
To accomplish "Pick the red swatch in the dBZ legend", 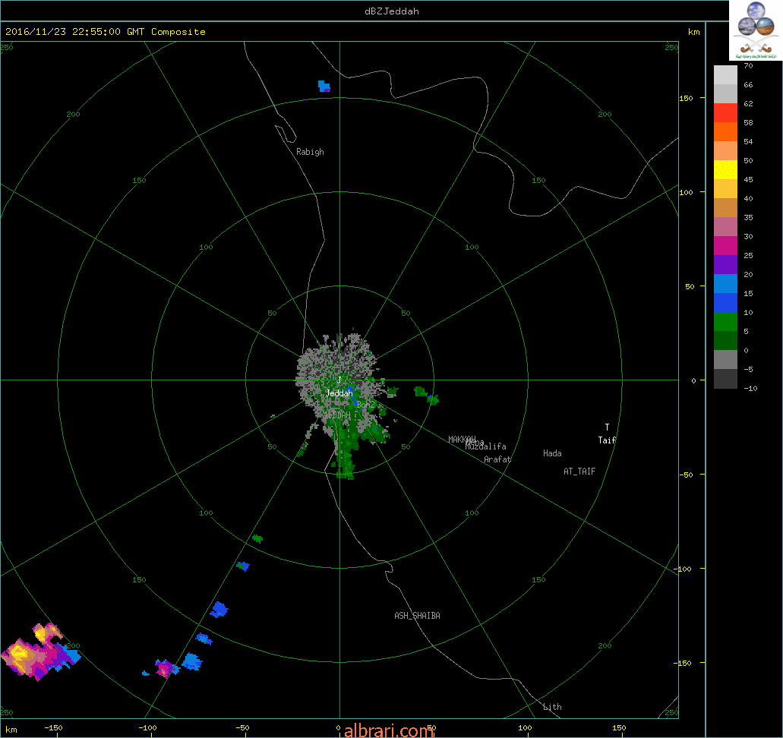I will pos(725,113).
